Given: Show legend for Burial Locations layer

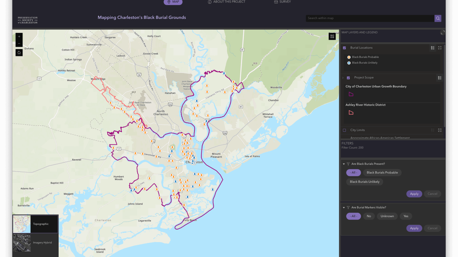Looking at the screenshot, I should (433, 48).
